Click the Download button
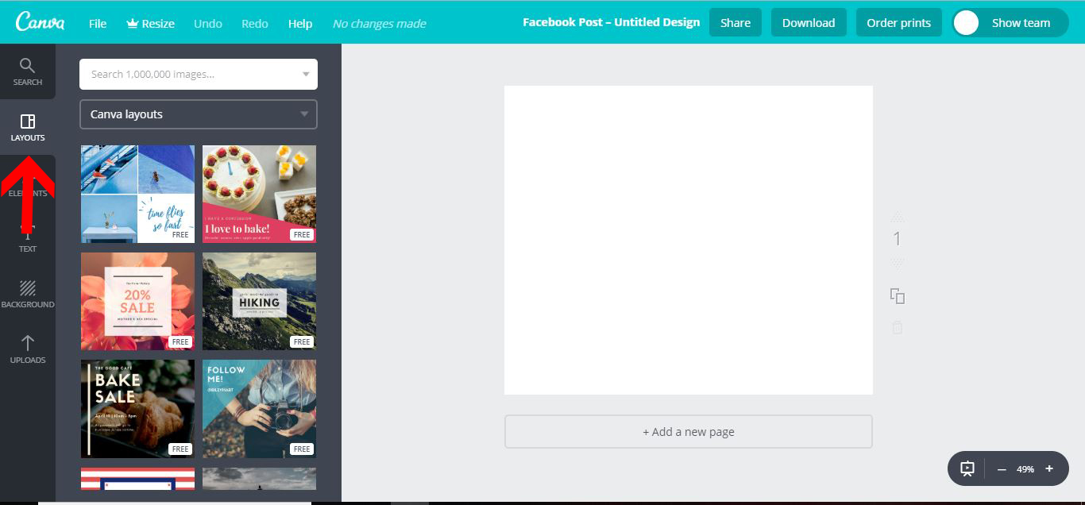Screen dimensions: 1085x505 [x=809, y=22]
